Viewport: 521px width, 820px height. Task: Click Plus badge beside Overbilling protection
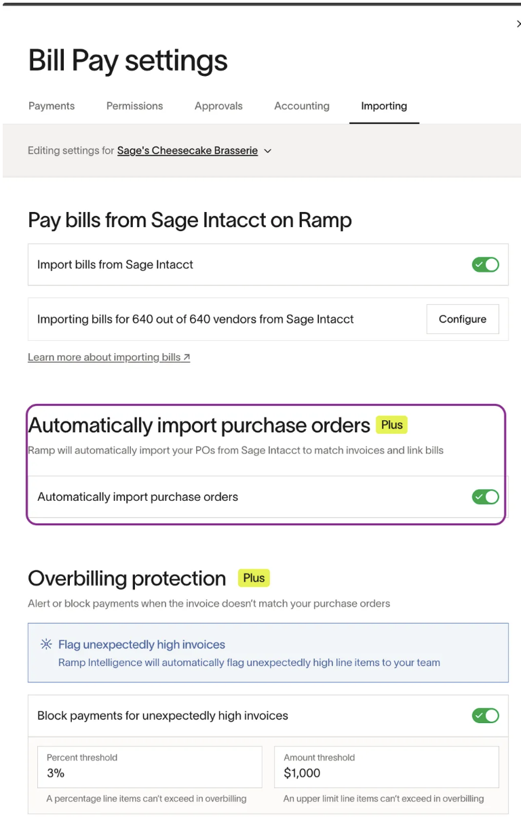pyautogui.click(x=254, y=578)
